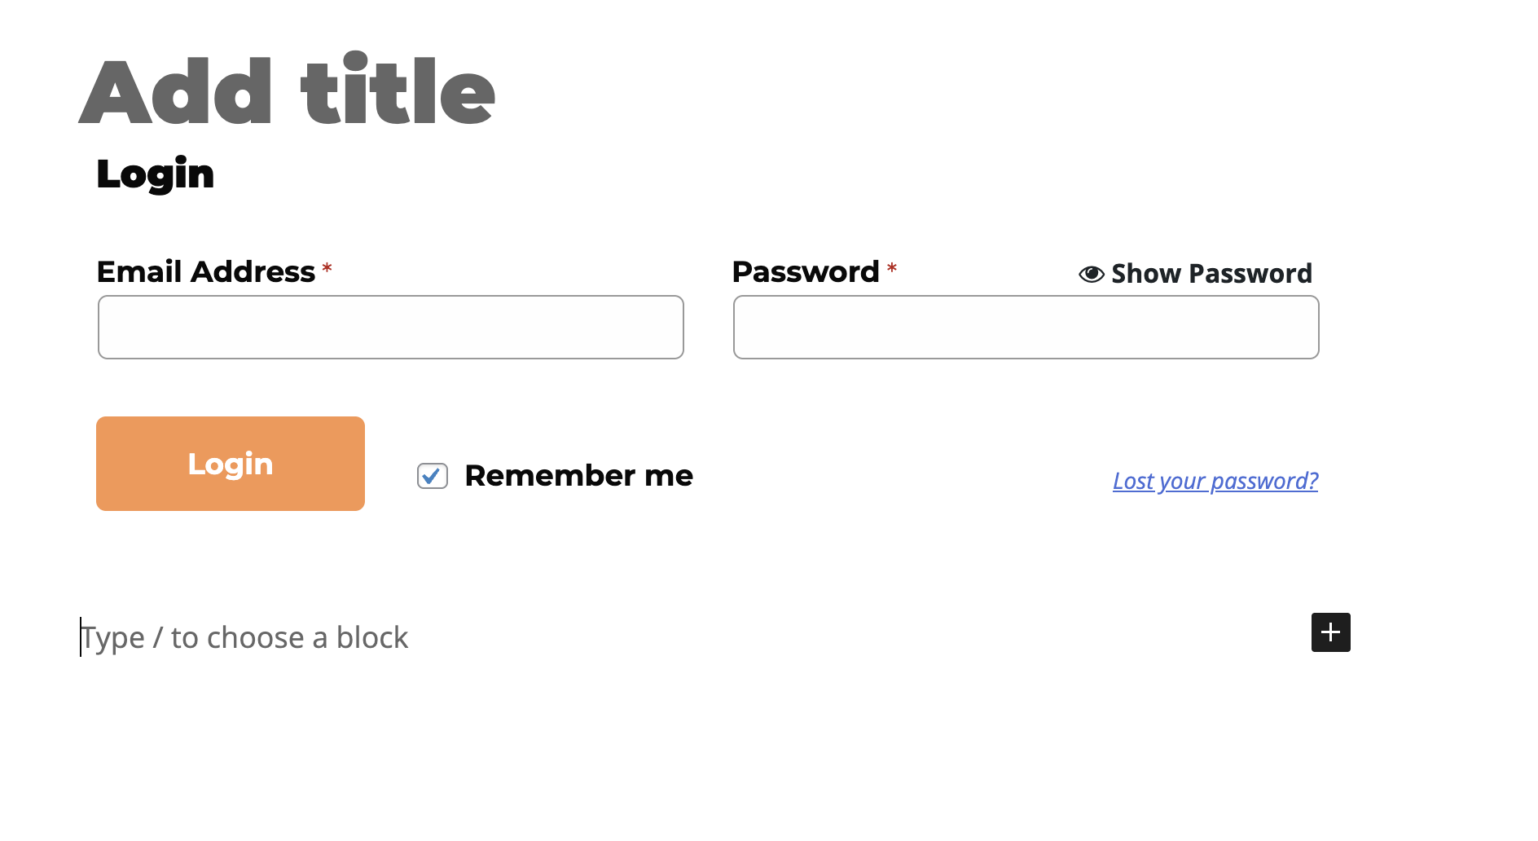Viewport: 1538px width, 841px height.
Task: Click the word 'title' in Add title
Action: 398,92
